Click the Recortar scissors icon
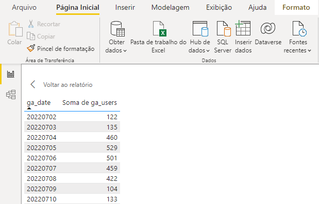This screenshot has height=204, width=319. pos(31,24)
